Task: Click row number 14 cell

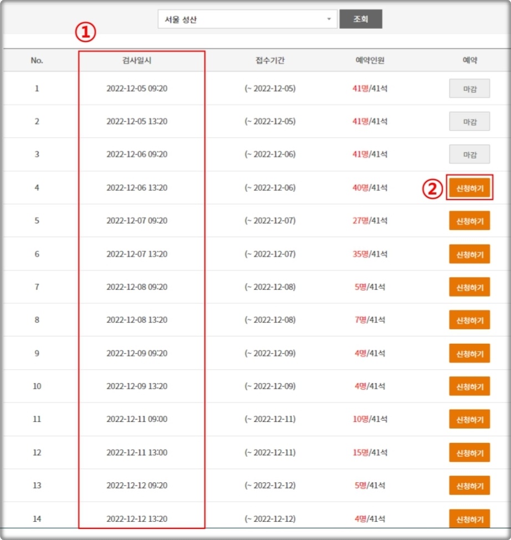Action: click(x=37, y=518)
